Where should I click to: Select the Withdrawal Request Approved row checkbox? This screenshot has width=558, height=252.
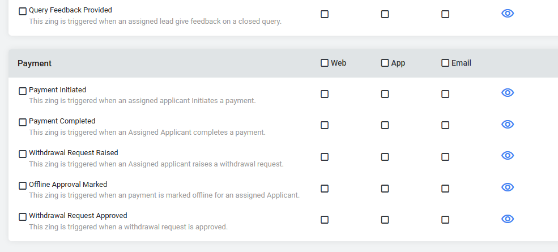click(23, 217)
